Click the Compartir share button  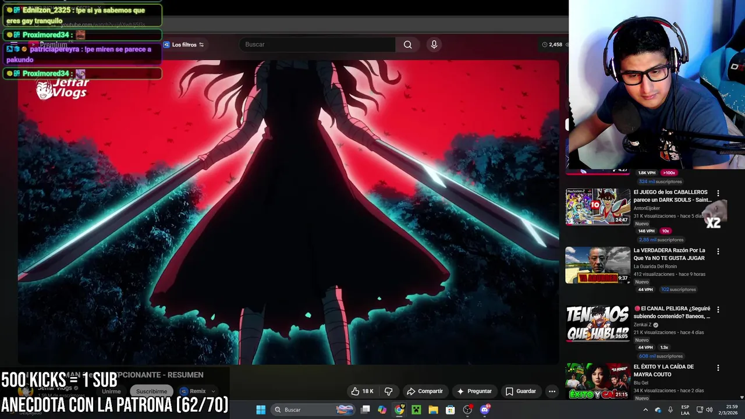(x=425, y=391)
